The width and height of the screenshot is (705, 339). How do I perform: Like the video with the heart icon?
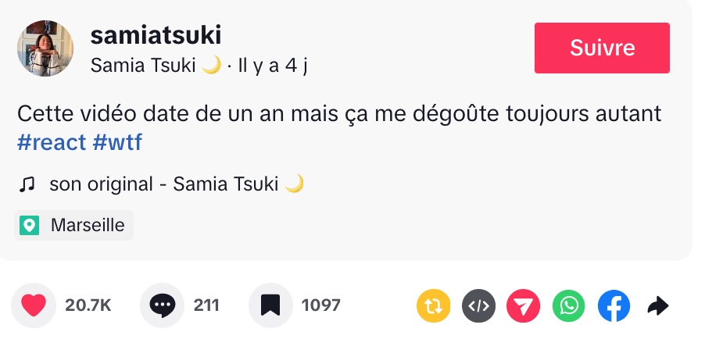[x=34, y=305]
